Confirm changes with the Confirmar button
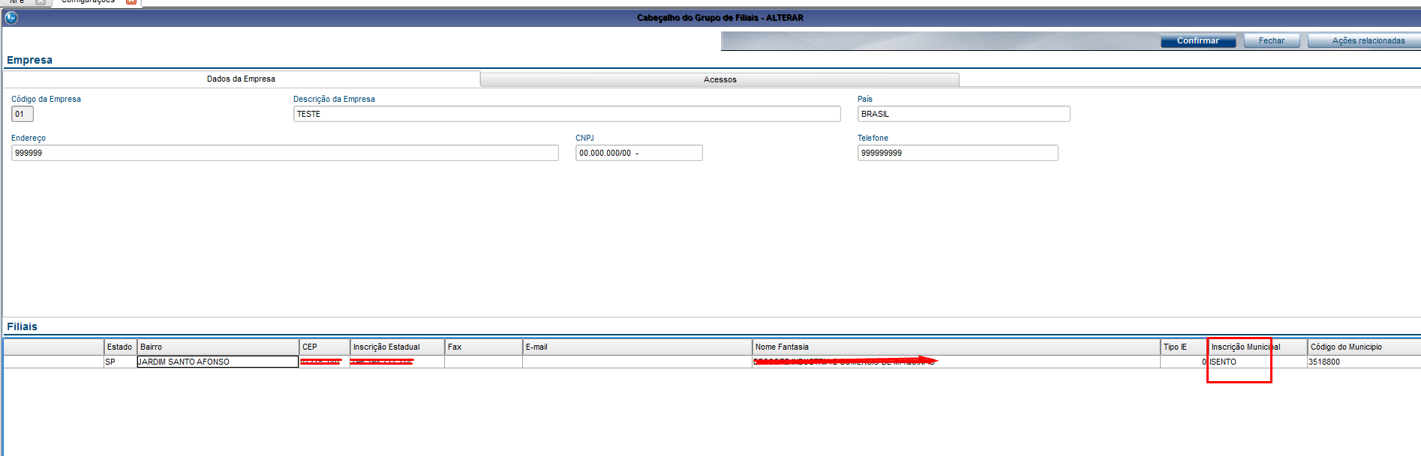1421x456 pixels. click(1197, 40)
